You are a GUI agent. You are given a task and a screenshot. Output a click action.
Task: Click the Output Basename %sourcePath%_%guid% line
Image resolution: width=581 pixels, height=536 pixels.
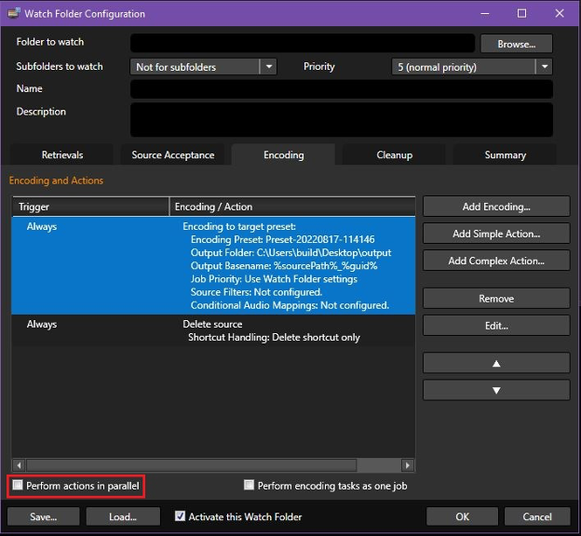point(284,265)
